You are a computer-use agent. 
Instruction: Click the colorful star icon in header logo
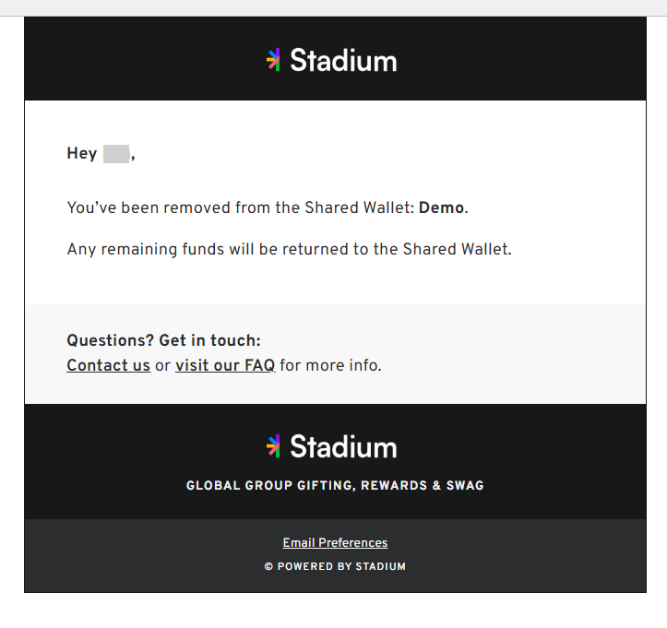point(273,60)
